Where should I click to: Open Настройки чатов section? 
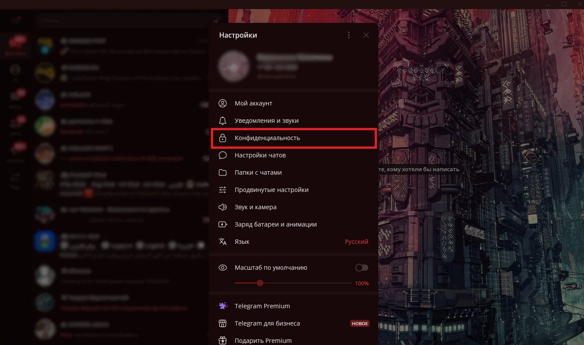click(294, 155)
